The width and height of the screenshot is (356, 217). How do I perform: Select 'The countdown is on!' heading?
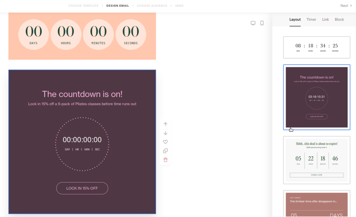[x=82, y=94]
